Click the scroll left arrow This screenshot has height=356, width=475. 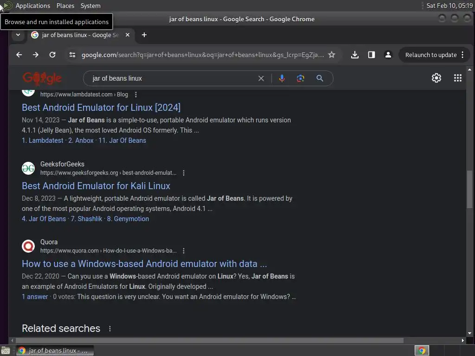pos(12,341)
